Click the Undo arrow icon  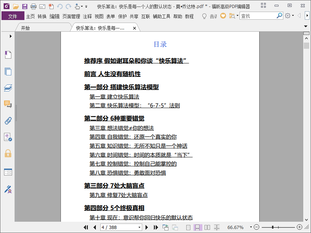(60, 7)
